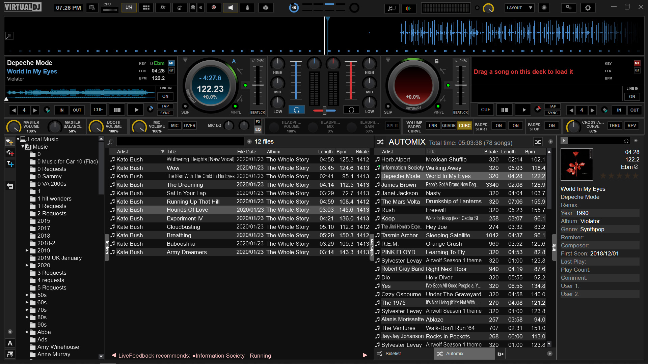
Task: Play deck A with play button
Action: coord(136,110)
